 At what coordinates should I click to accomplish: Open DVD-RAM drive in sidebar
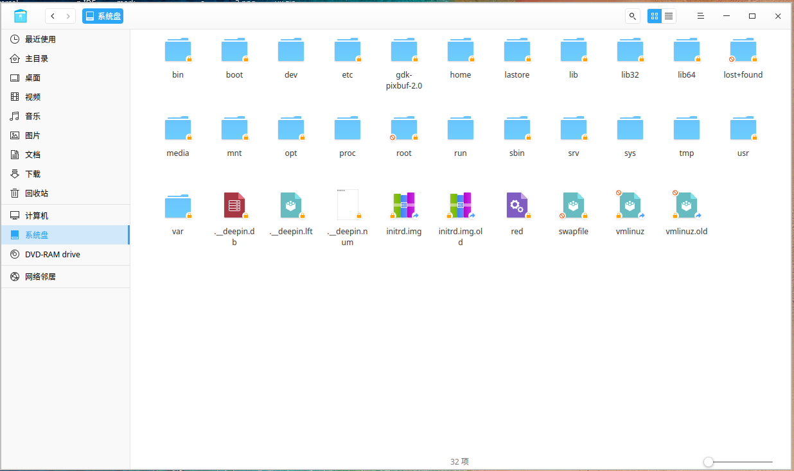coord(66,254)
